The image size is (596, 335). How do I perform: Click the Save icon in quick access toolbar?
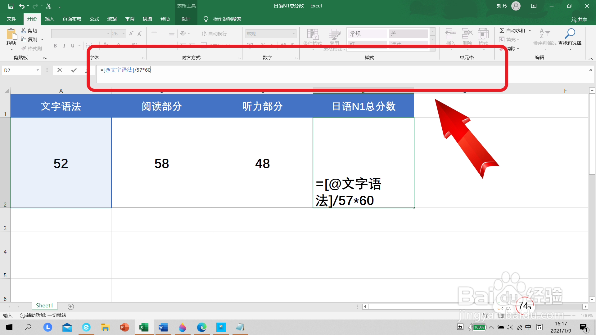(11, 6)
